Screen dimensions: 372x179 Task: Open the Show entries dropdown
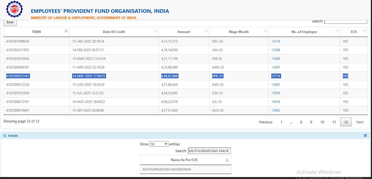(159, 144)
